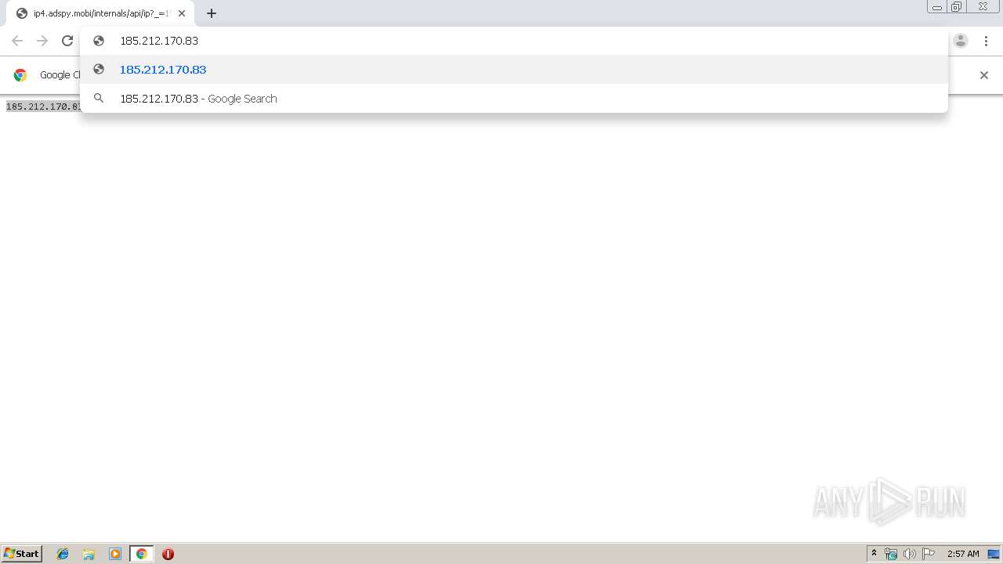The width and height of the screenshot is (1003, 564).
Task: Launch Internet Explorer from taskbar
Action: (63, 554)
